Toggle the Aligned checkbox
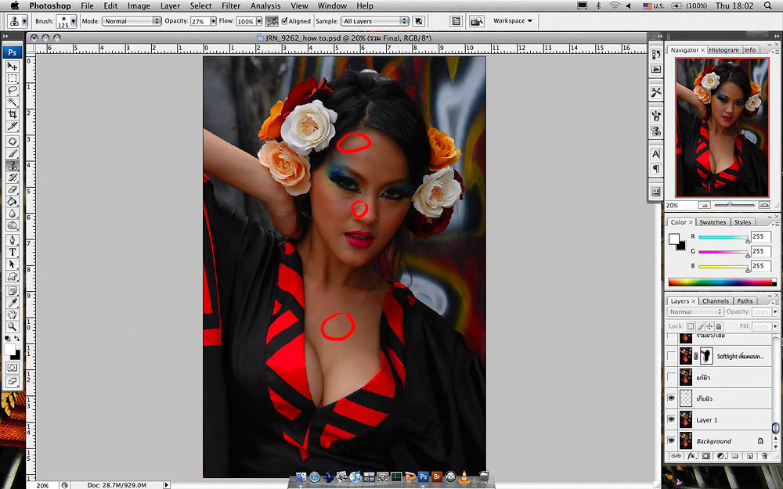The image size is (783, 489). [x=284, y=21]
